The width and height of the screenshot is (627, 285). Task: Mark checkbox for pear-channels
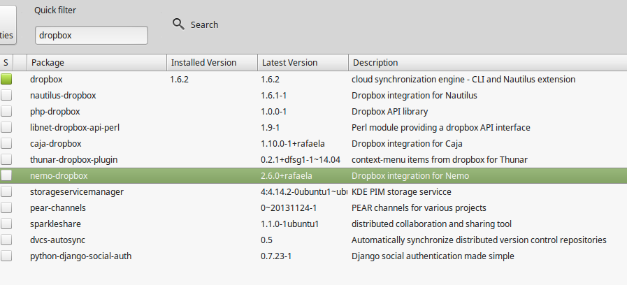(x=6, y=208)
